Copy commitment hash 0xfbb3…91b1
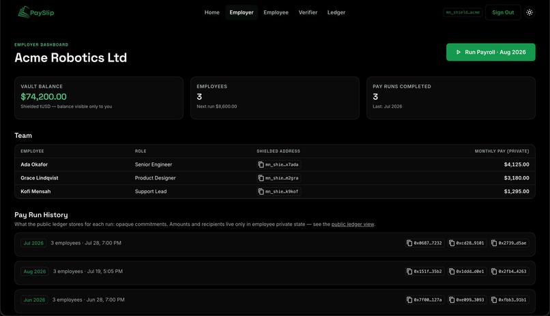550x316 pixels. 509,300
